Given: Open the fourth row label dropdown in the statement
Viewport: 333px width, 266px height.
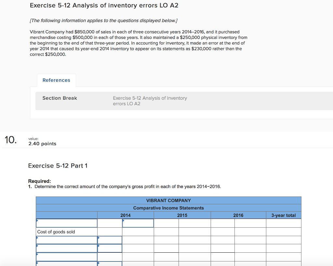Looking at the screenshot, I should click(x=66, y=248).
